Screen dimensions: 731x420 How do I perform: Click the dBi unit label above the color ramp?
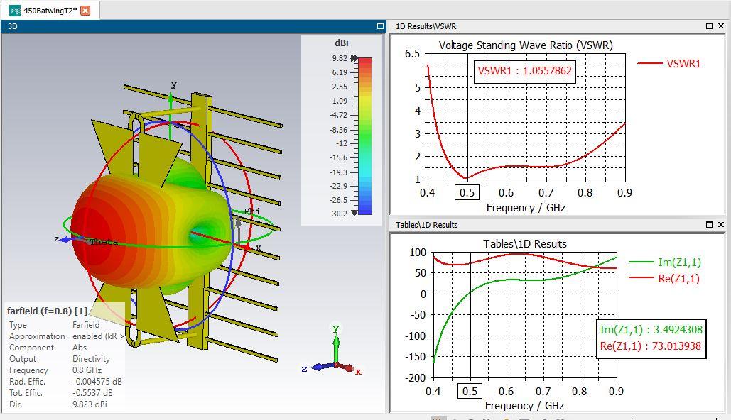click(x=341, y=43)
